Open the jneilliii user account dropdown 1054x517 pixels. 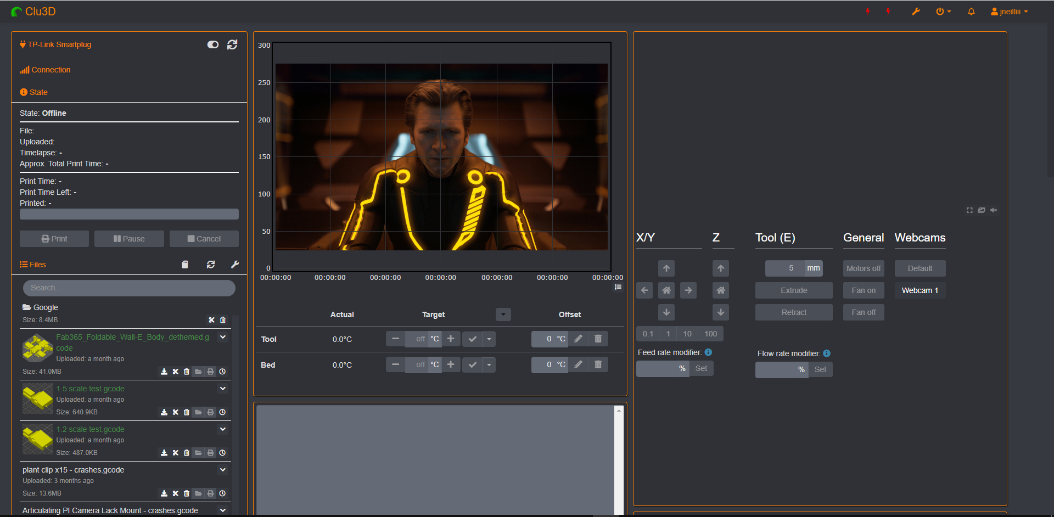tap(1009, 11)
